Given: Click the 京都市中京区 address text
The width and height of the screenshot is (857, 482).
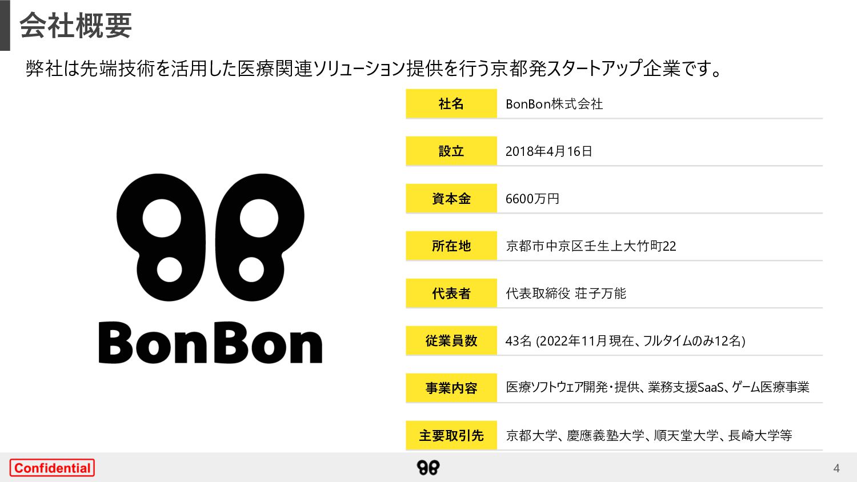Looking at the screenshot, I should point(591,246).
